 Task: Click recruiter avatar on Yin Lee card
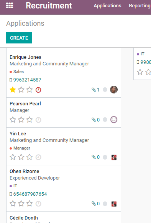114,157
